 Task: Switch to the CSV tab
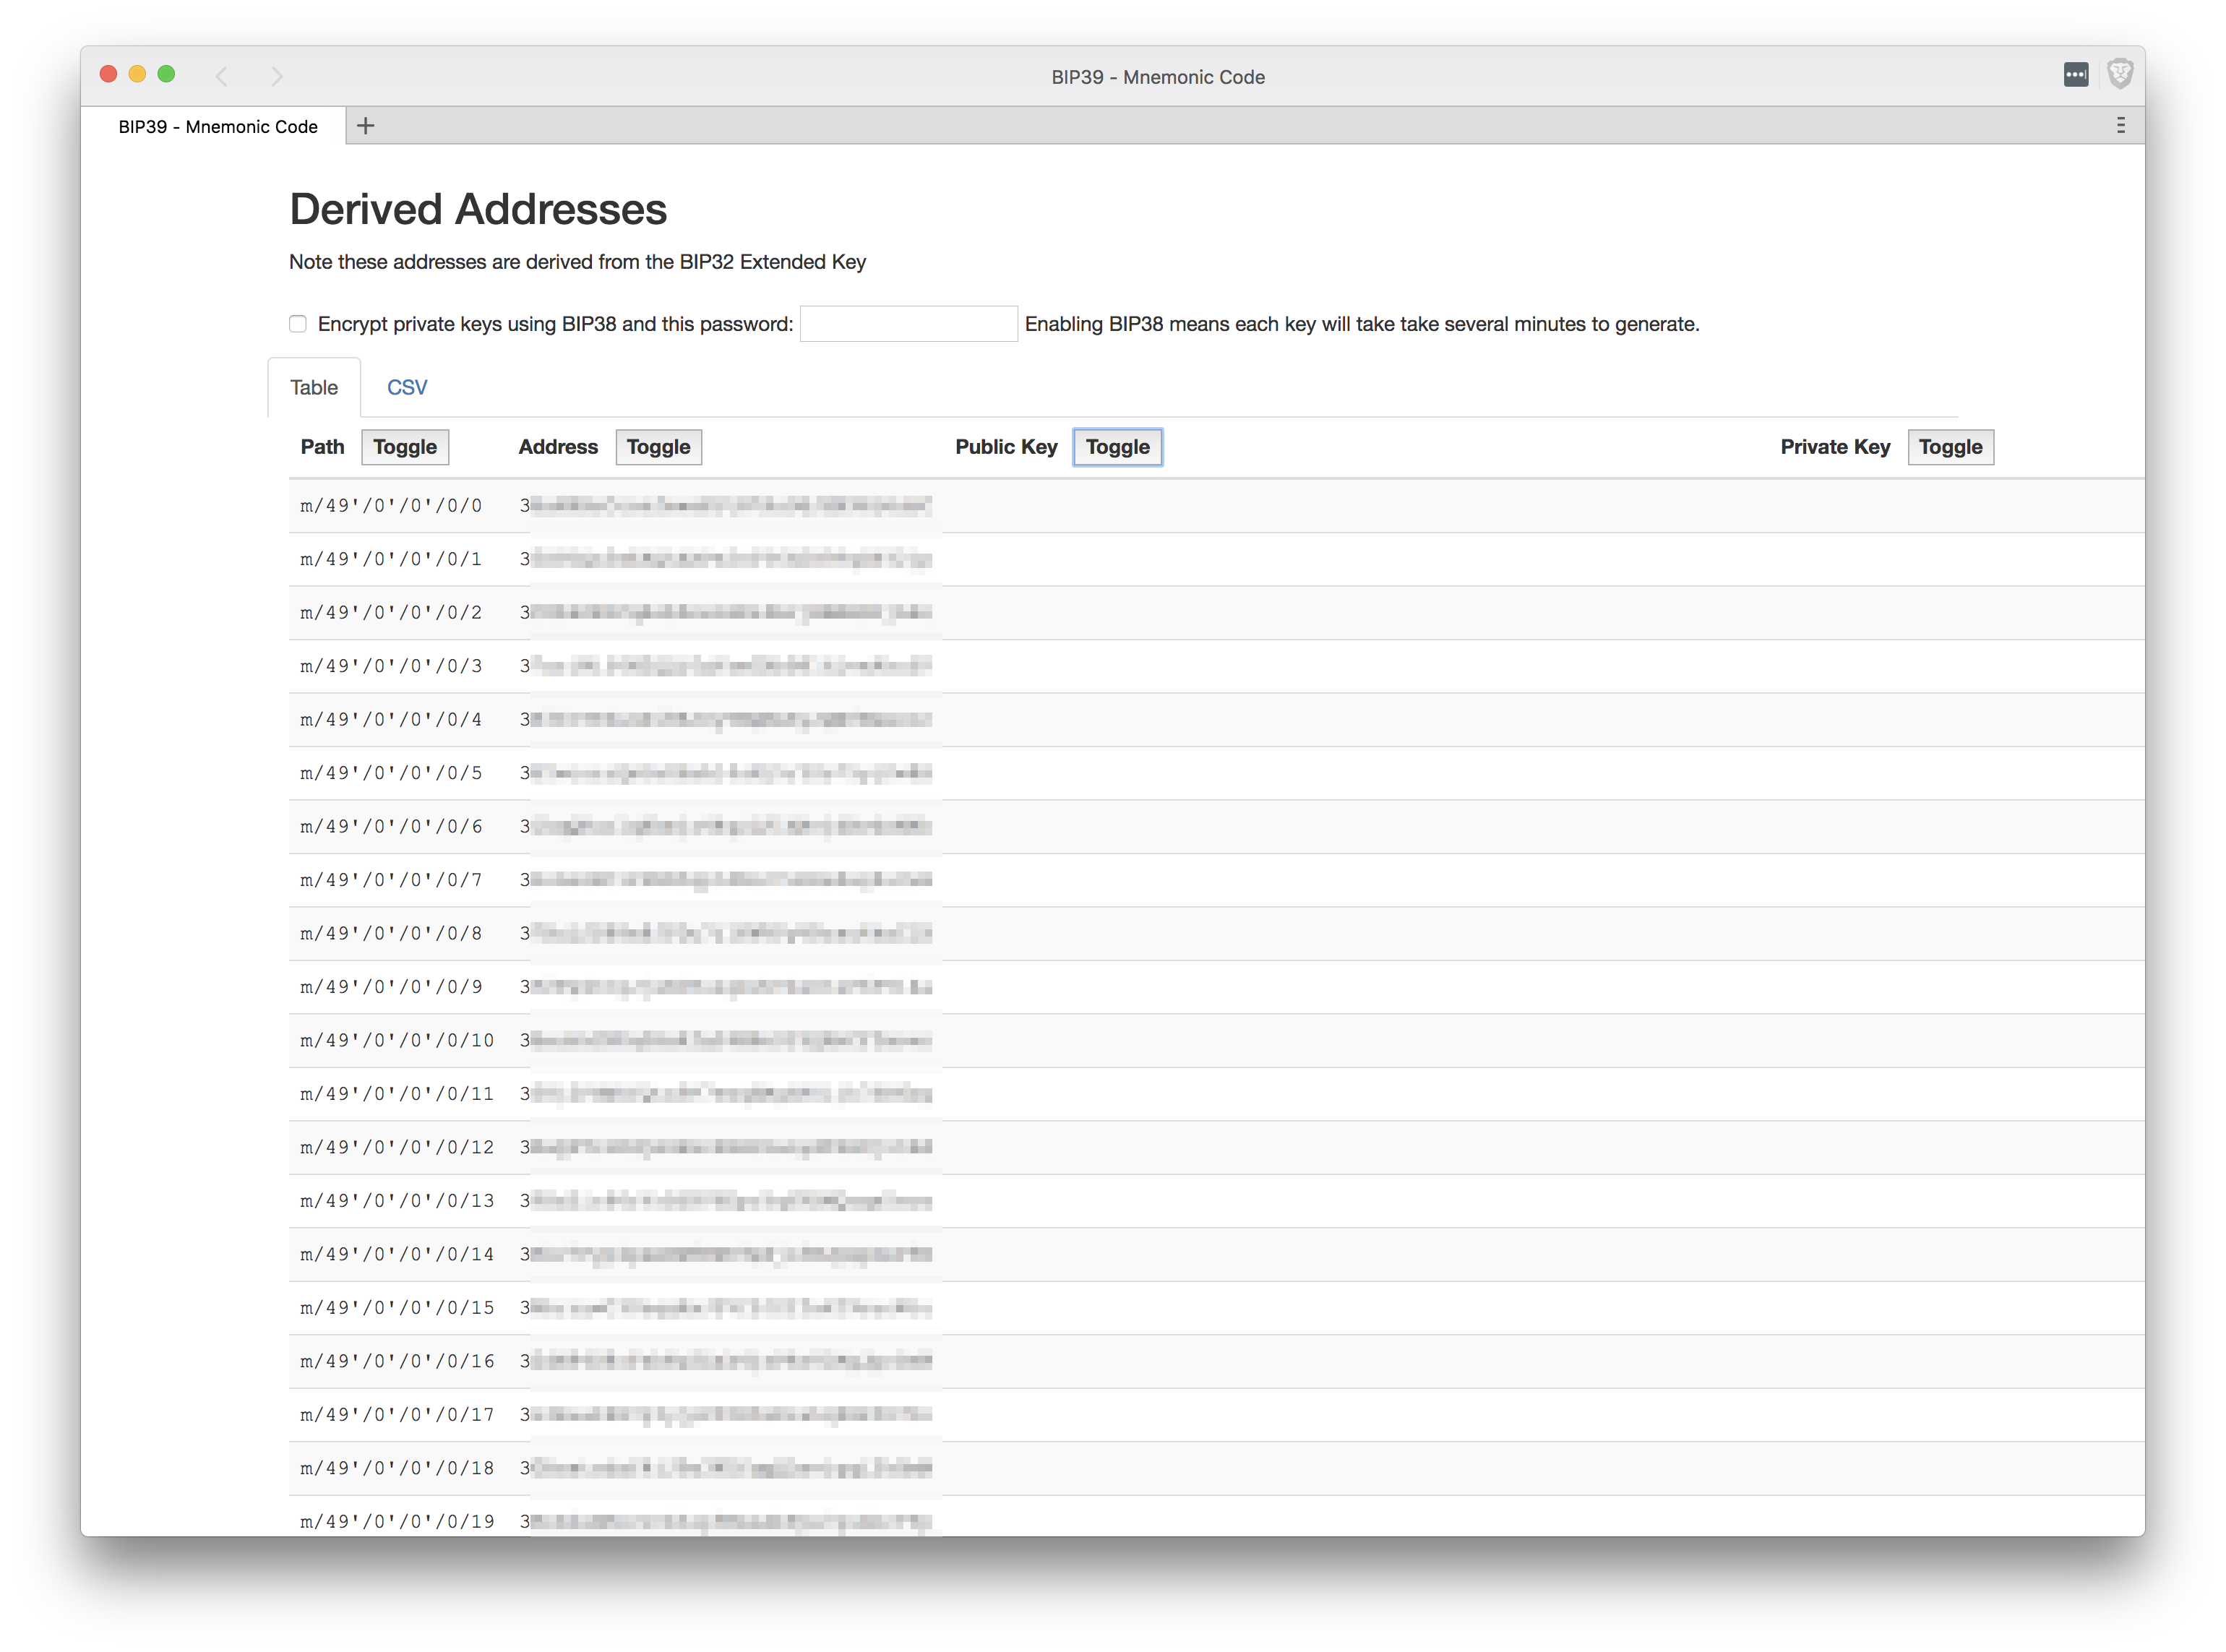(x=407, y=388)
